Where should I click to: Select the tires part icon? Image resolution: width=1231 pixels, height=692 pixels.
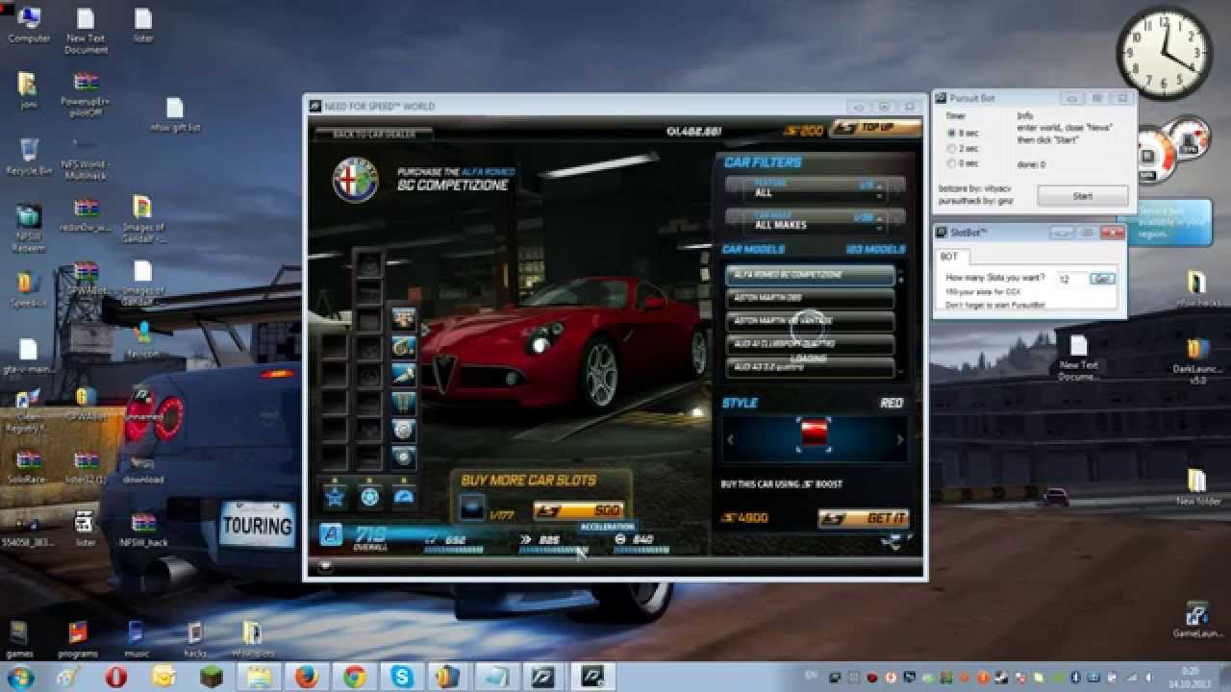pos(404,457)
